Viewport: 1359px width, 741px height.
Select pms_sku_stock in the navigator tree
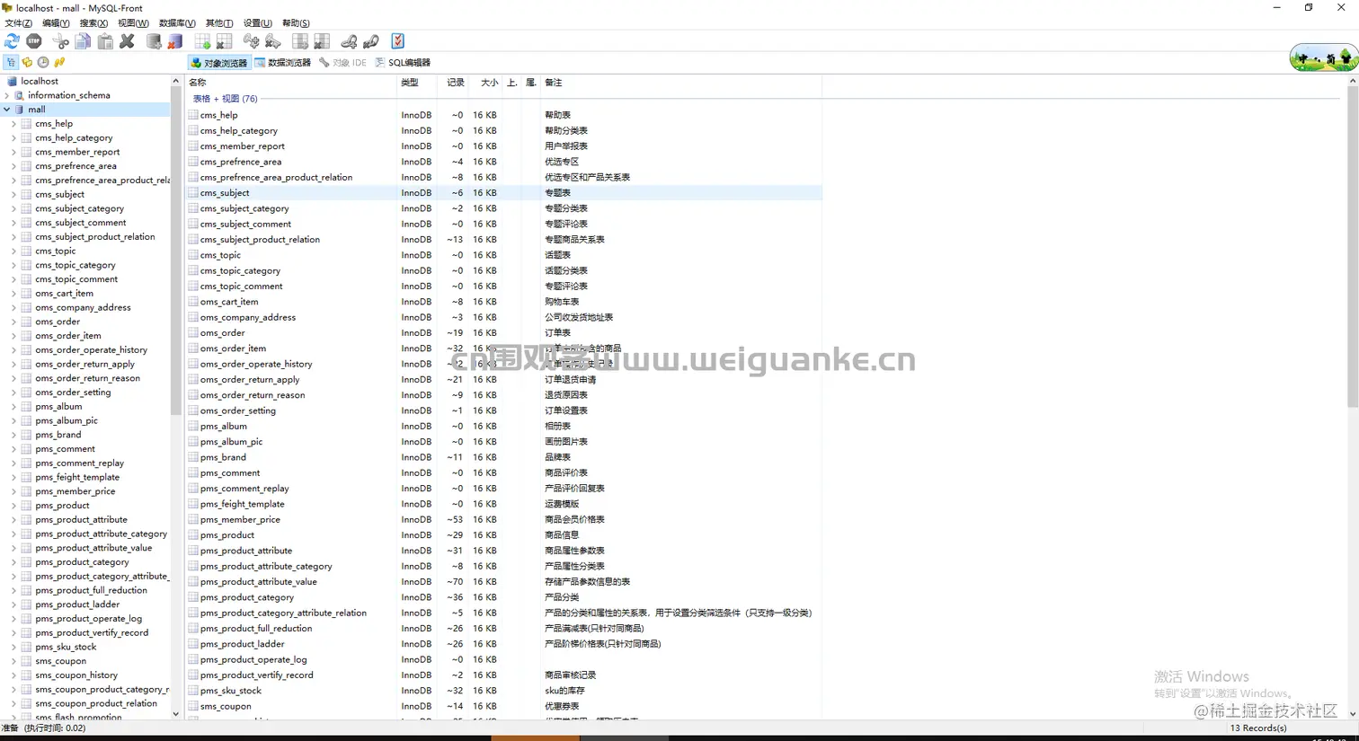coord(66,647)
